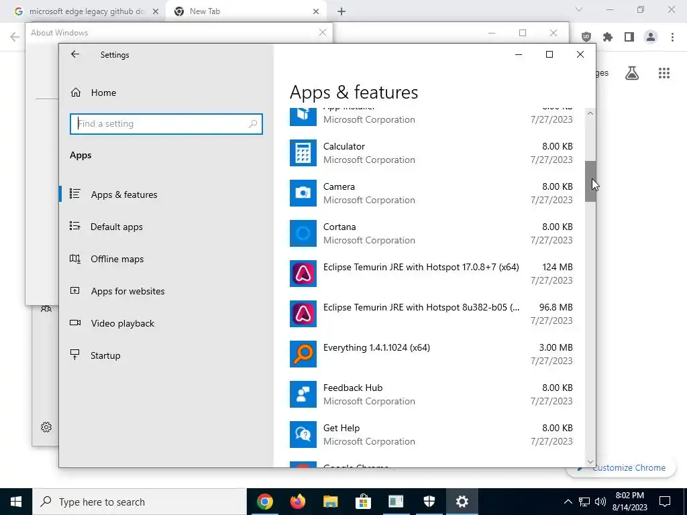Image resolution: width=687 pixels, height=515 pixels.
Task: Select the Feedback Hub entry text
Action: click(353, 388)
